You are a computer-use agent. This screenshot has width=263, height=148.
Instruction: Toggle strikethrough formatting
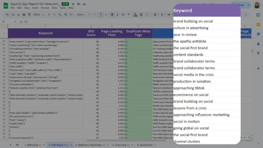point(123,15)
